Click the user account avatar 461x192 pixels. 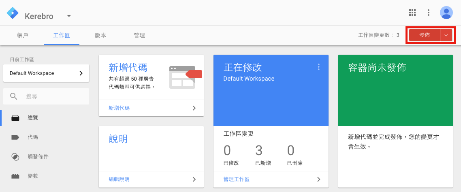pos(446,13)
